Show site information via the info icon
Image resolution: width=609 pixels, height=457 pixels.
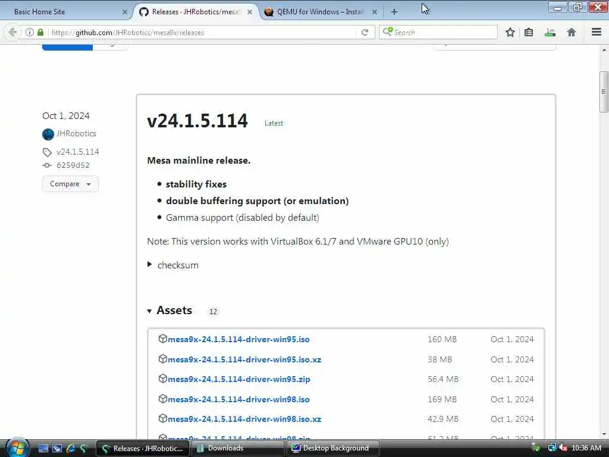[x=30, y=32]
